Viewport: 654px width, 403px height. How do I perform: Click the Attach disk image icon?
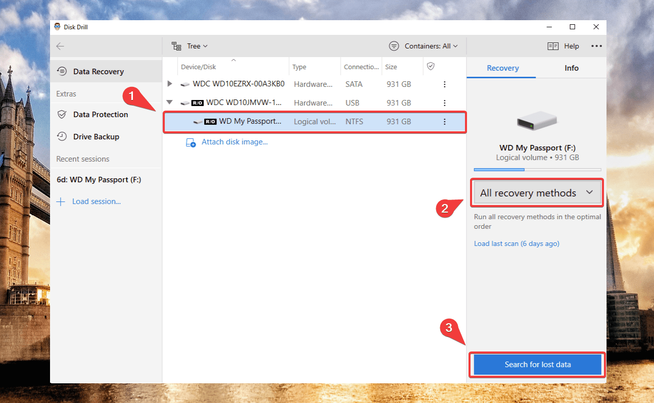click(191, 142)
